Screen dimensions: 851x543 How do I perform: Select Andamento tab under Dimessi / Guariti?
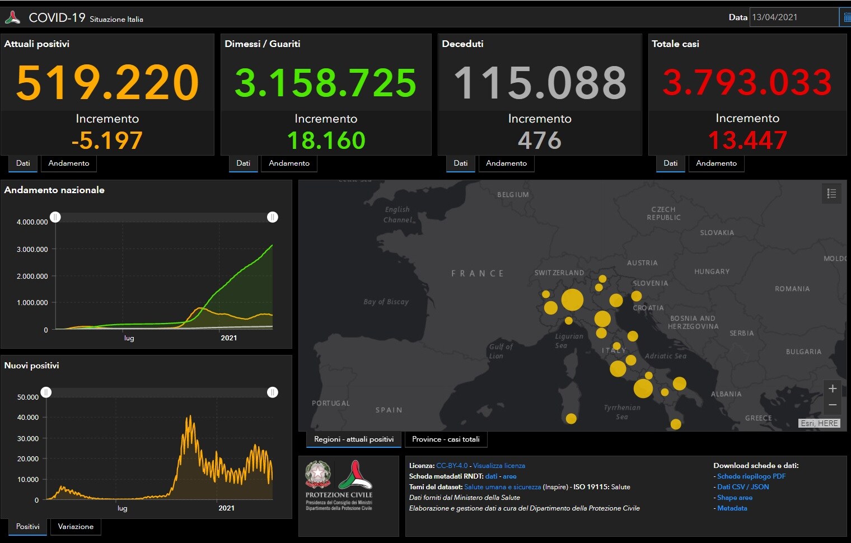(289, 163)
